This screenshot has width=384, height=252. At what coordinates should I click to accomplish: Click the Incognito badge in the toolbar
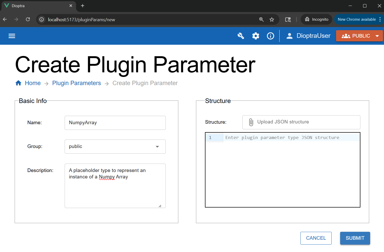point(316,19)
